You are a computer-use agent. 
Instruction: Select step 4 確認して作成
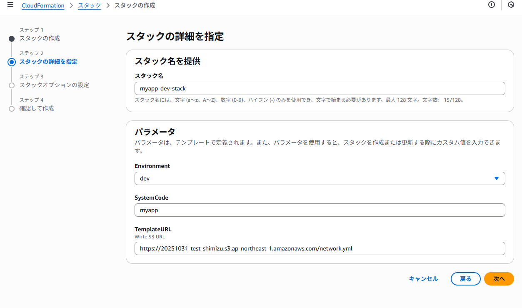[x=37, y=108]
